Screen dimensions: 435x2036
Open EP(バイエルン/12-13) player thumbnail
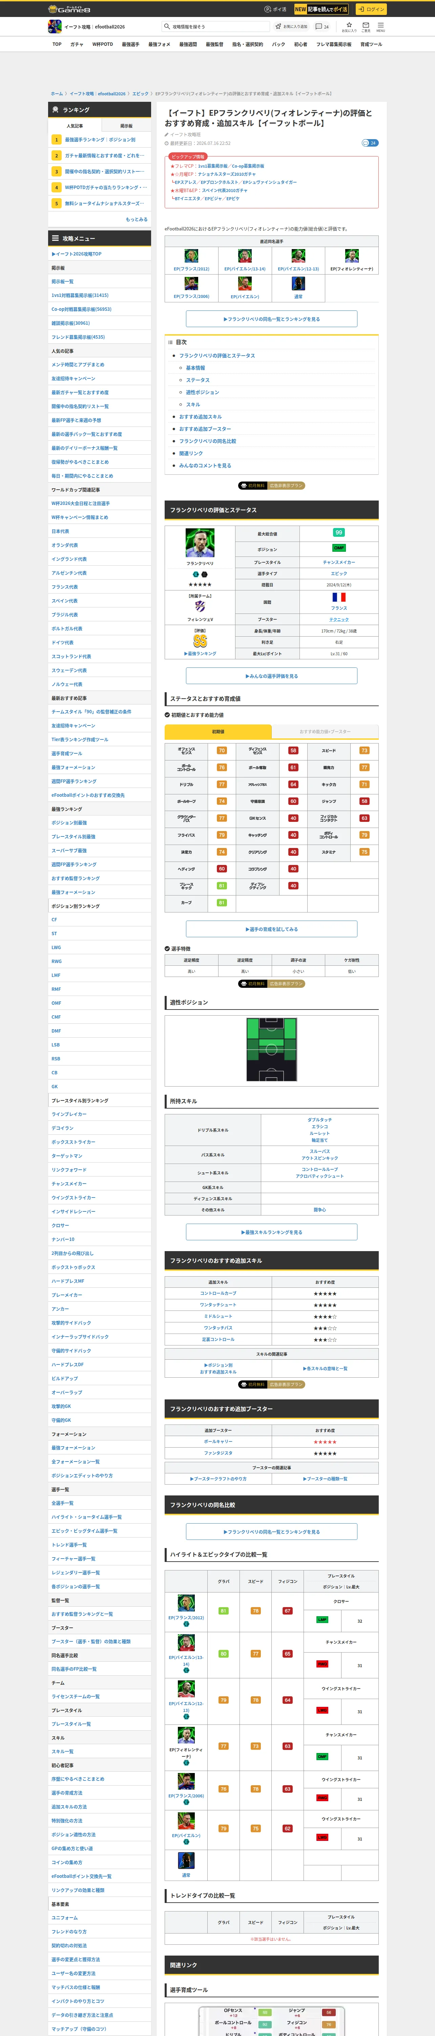(x=298, y=256)
